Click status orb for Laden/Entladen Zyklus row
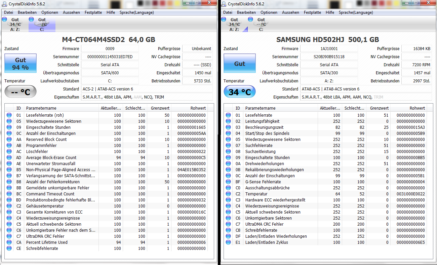The height and width of the screenshot is (265, 437). 228,242
